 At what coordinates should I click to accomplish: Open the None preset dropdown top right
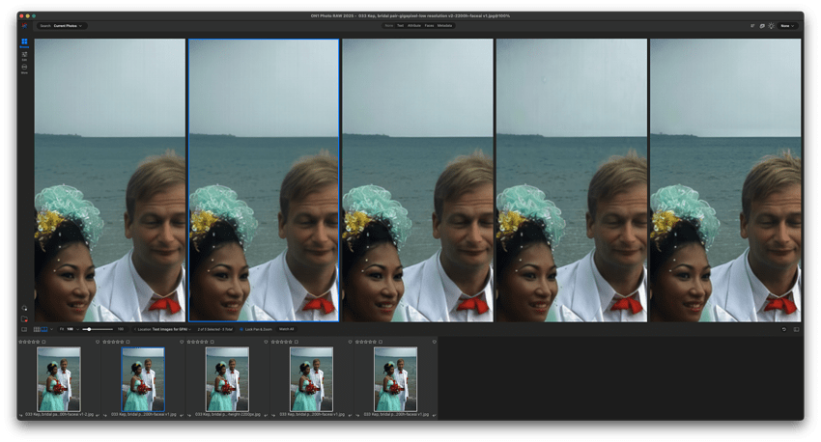(787, 26)
